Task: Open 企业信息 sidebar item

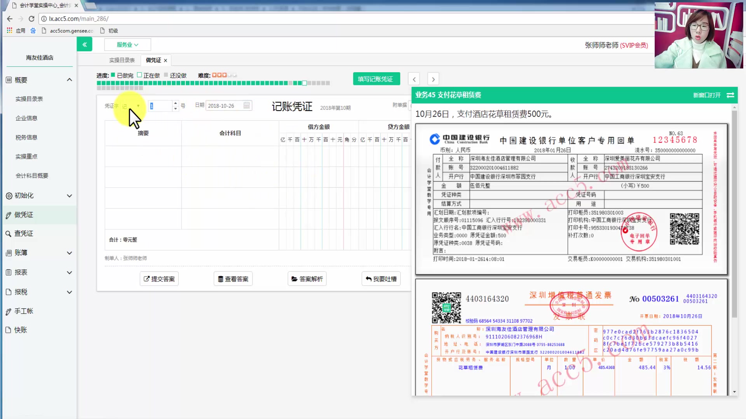Action: (26, 118)
